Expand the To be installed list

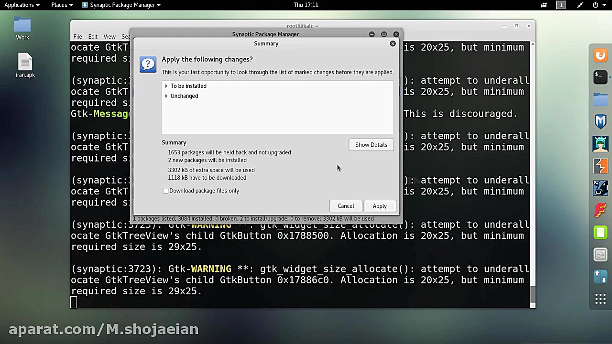click(x=166, y=86)
